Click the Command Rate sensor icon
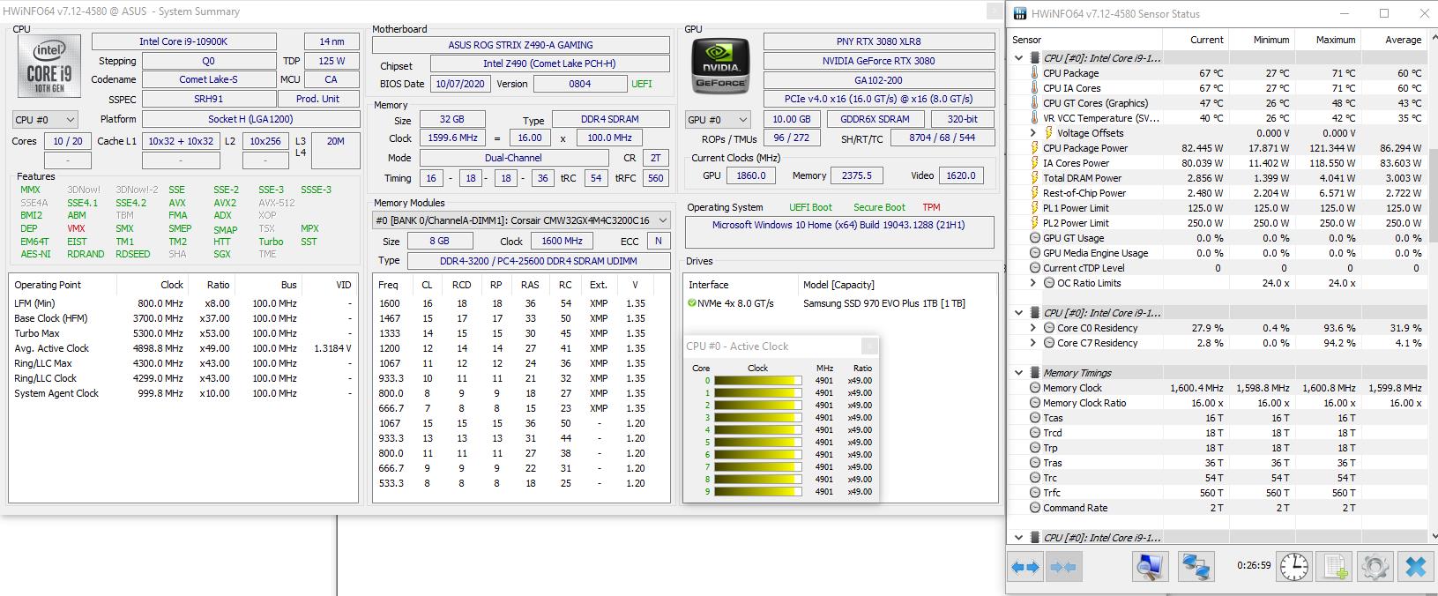The width and height of the screenshot is (1438, 596). pos(1035,508)
